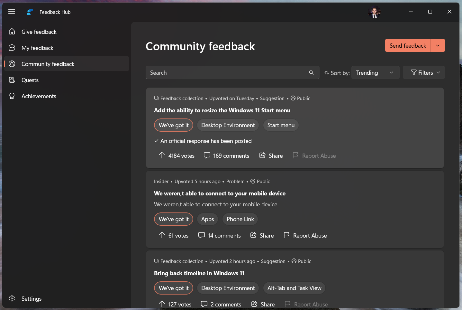Expand the Filters dropdown
This screenshot has width=462, height=310.
click(424, 72)
